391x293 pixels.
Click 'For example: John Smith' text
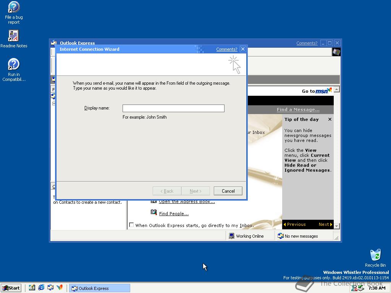click(145, 117)
